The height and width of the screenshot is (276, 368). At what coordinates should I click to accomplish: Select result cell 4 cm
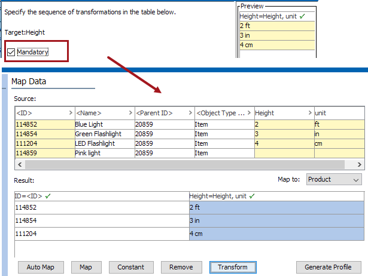tap(276, 234)
